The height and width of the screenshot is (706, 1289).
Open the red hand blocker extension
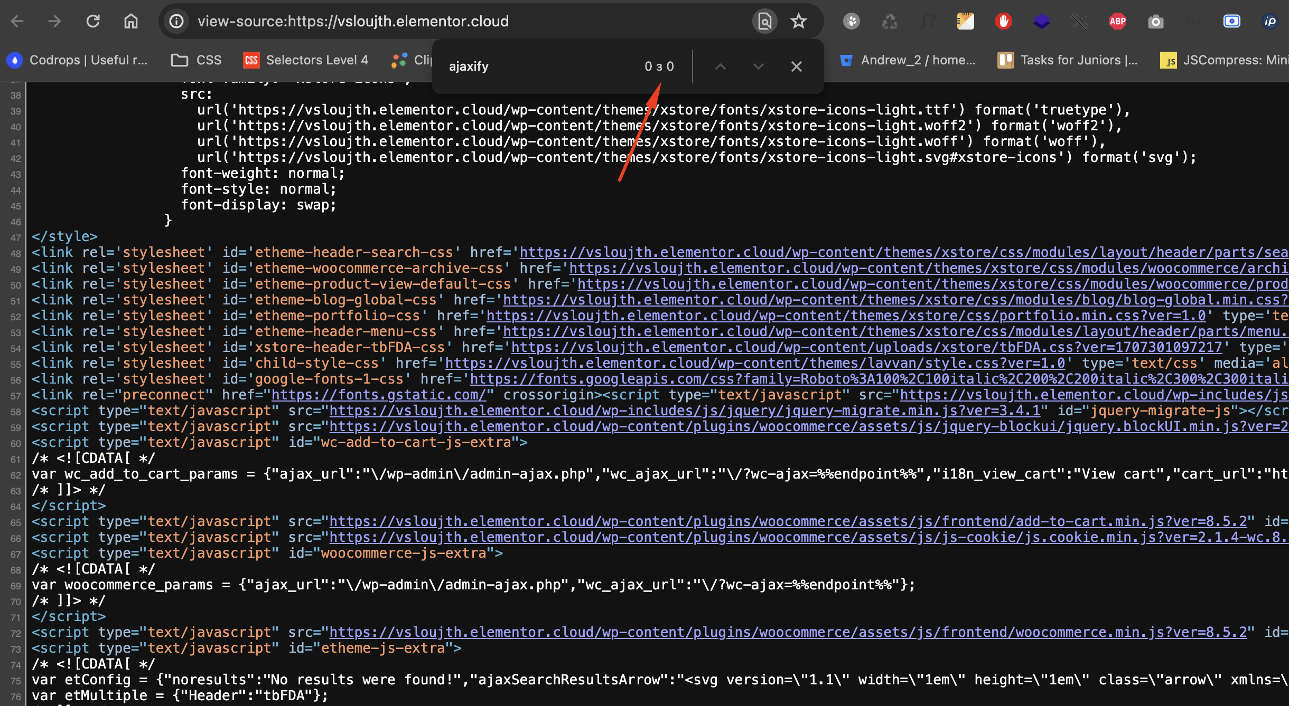coord(1003,21)
